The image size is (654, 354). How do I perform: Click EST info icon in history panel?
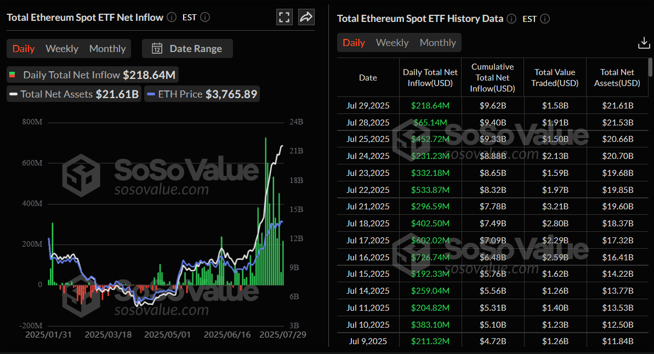[544, 19]
